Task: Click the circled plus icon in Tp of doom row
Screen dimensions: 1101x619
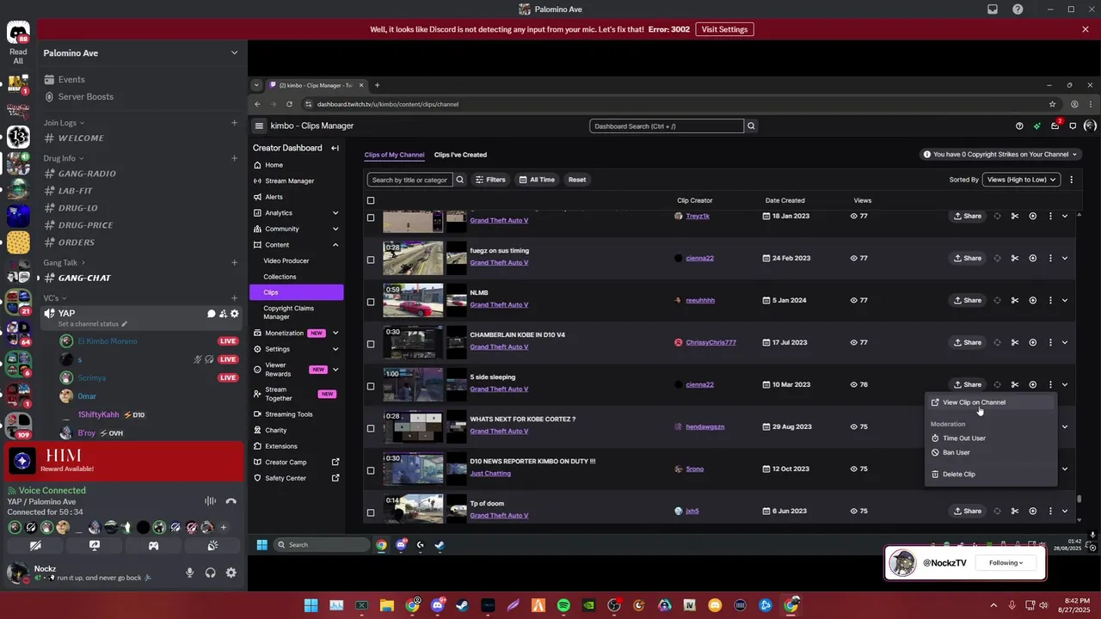Action: (x=1033, y=511)
